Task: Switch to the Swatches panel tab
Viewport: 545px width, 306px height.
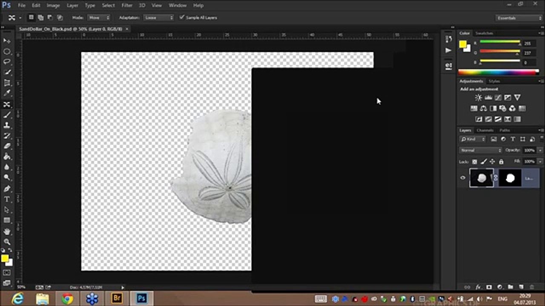Action: (x=484, y=33)
